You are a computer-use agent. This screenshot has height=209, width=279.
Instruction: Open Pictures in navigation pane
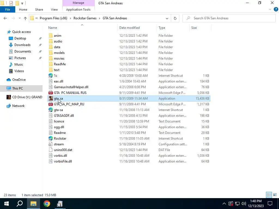click(x=20, y=58)
